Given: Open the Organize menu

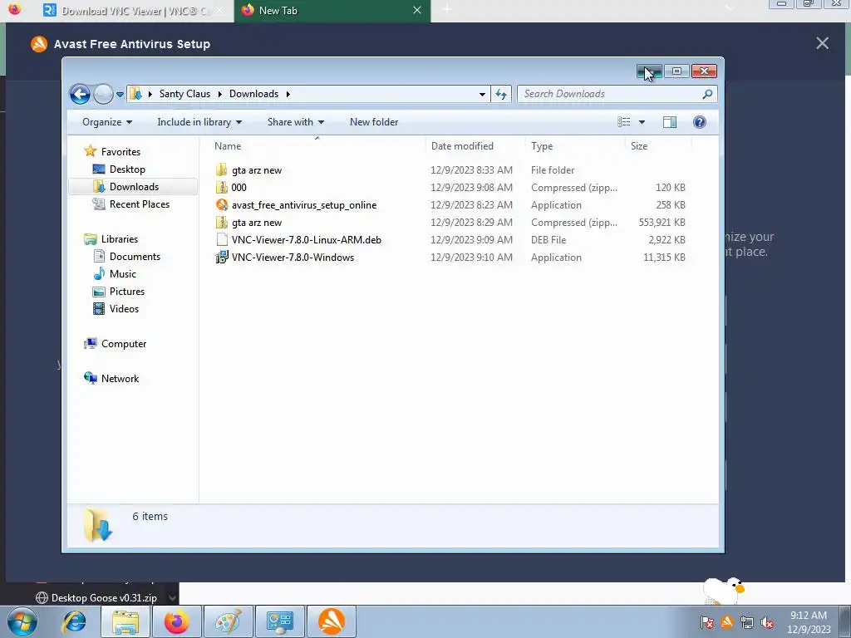Looking at the screenshot, I should coord(107,122).
